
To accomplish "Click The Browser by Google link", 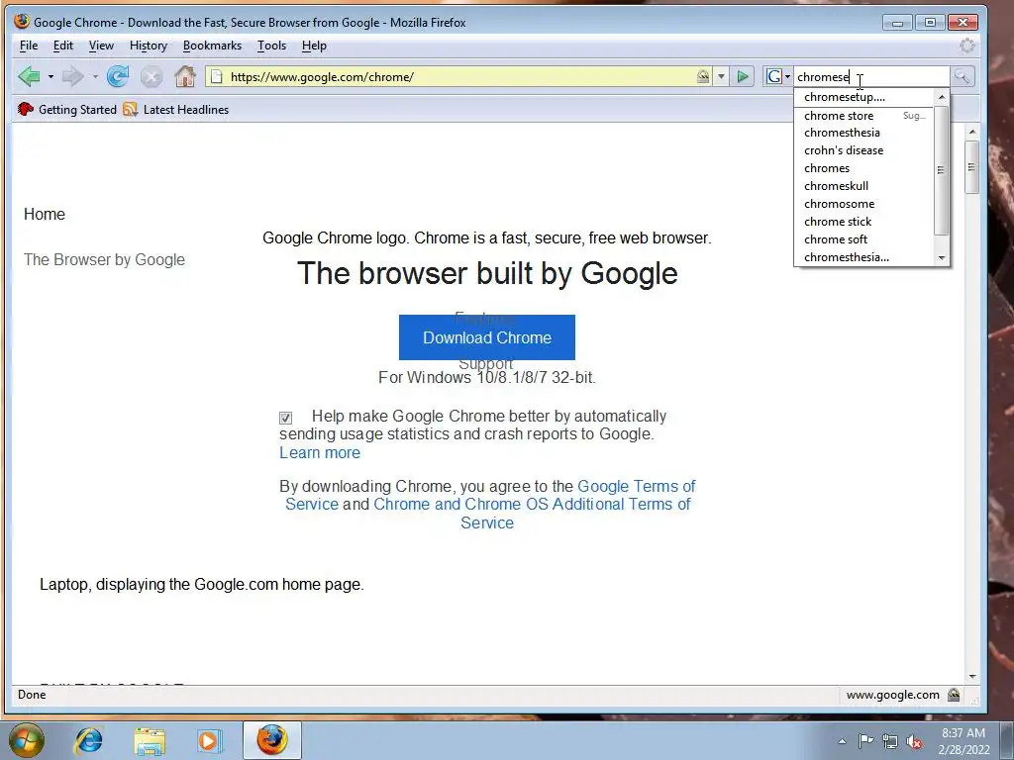I will (x=104, y=260).
